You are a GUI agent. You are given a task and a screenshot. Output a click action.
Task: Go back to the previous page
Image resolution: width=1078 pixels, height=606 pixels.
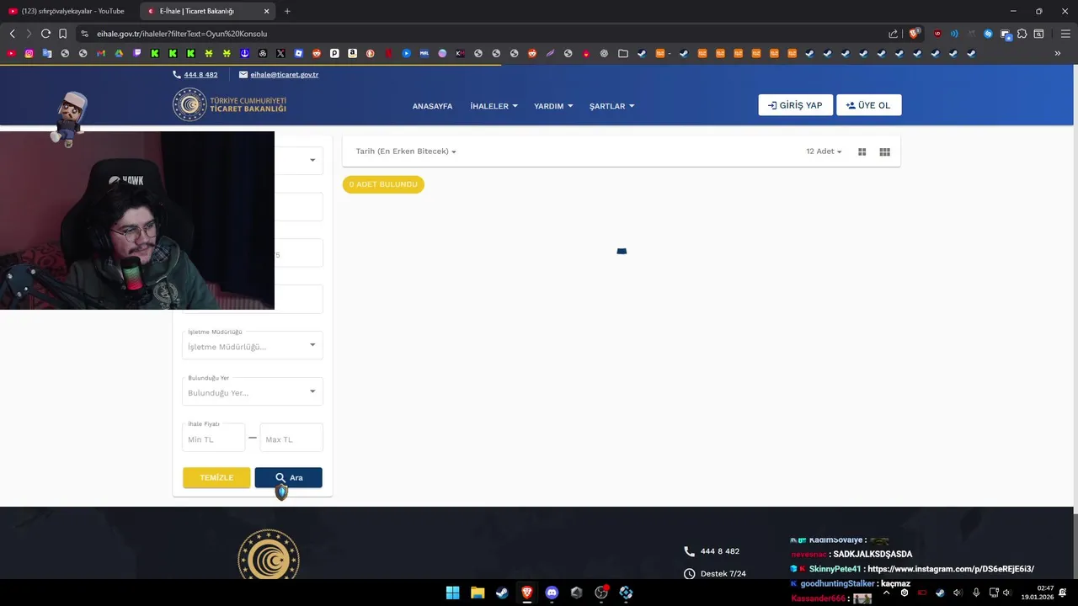pos(12,34)
